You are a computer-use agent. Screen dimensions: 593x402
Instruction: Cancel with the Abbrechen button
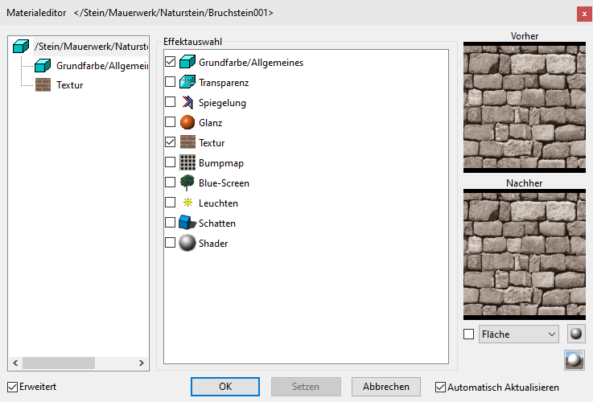point(385,387)
